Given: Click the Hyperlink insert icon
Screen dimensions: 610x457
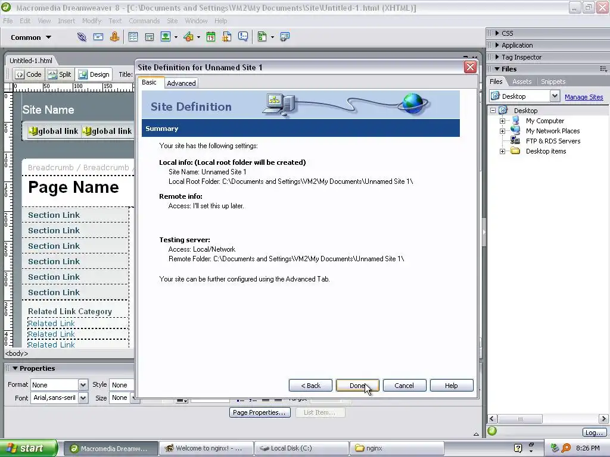Looking at the screenshot, I should tap(82, 37).
